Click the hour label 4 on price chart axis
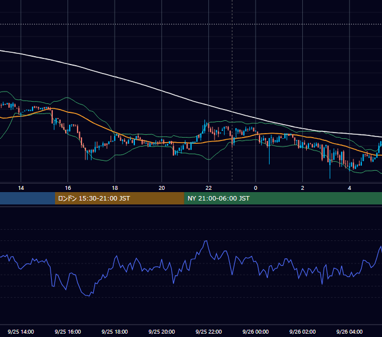 coord(349,188)
